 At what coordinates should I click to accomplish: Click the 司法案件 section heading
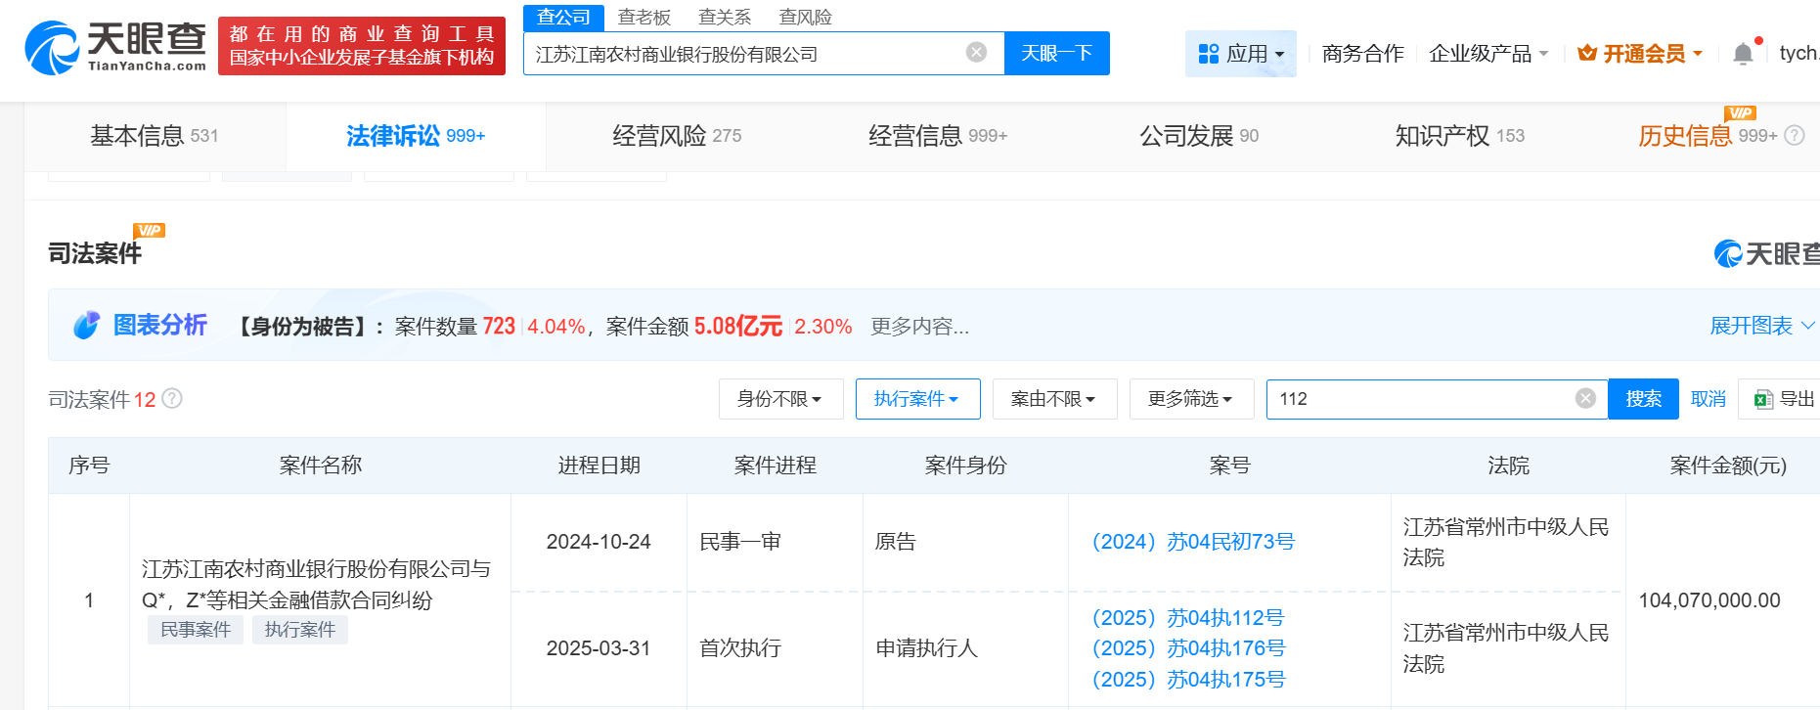pyautogui.click(x=95, y=253)
